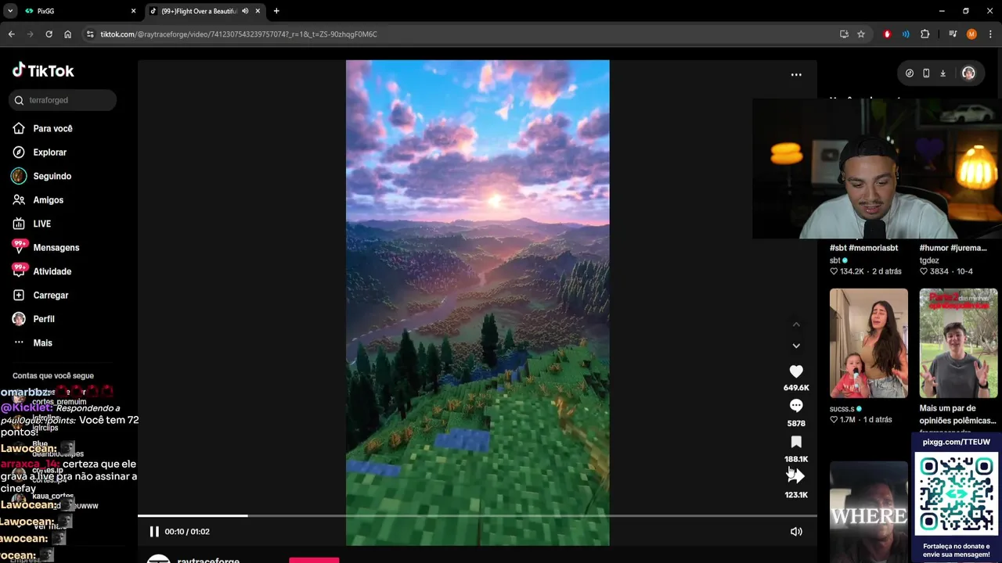
Task: Click the install app icon in address bar
Action: 844,34
